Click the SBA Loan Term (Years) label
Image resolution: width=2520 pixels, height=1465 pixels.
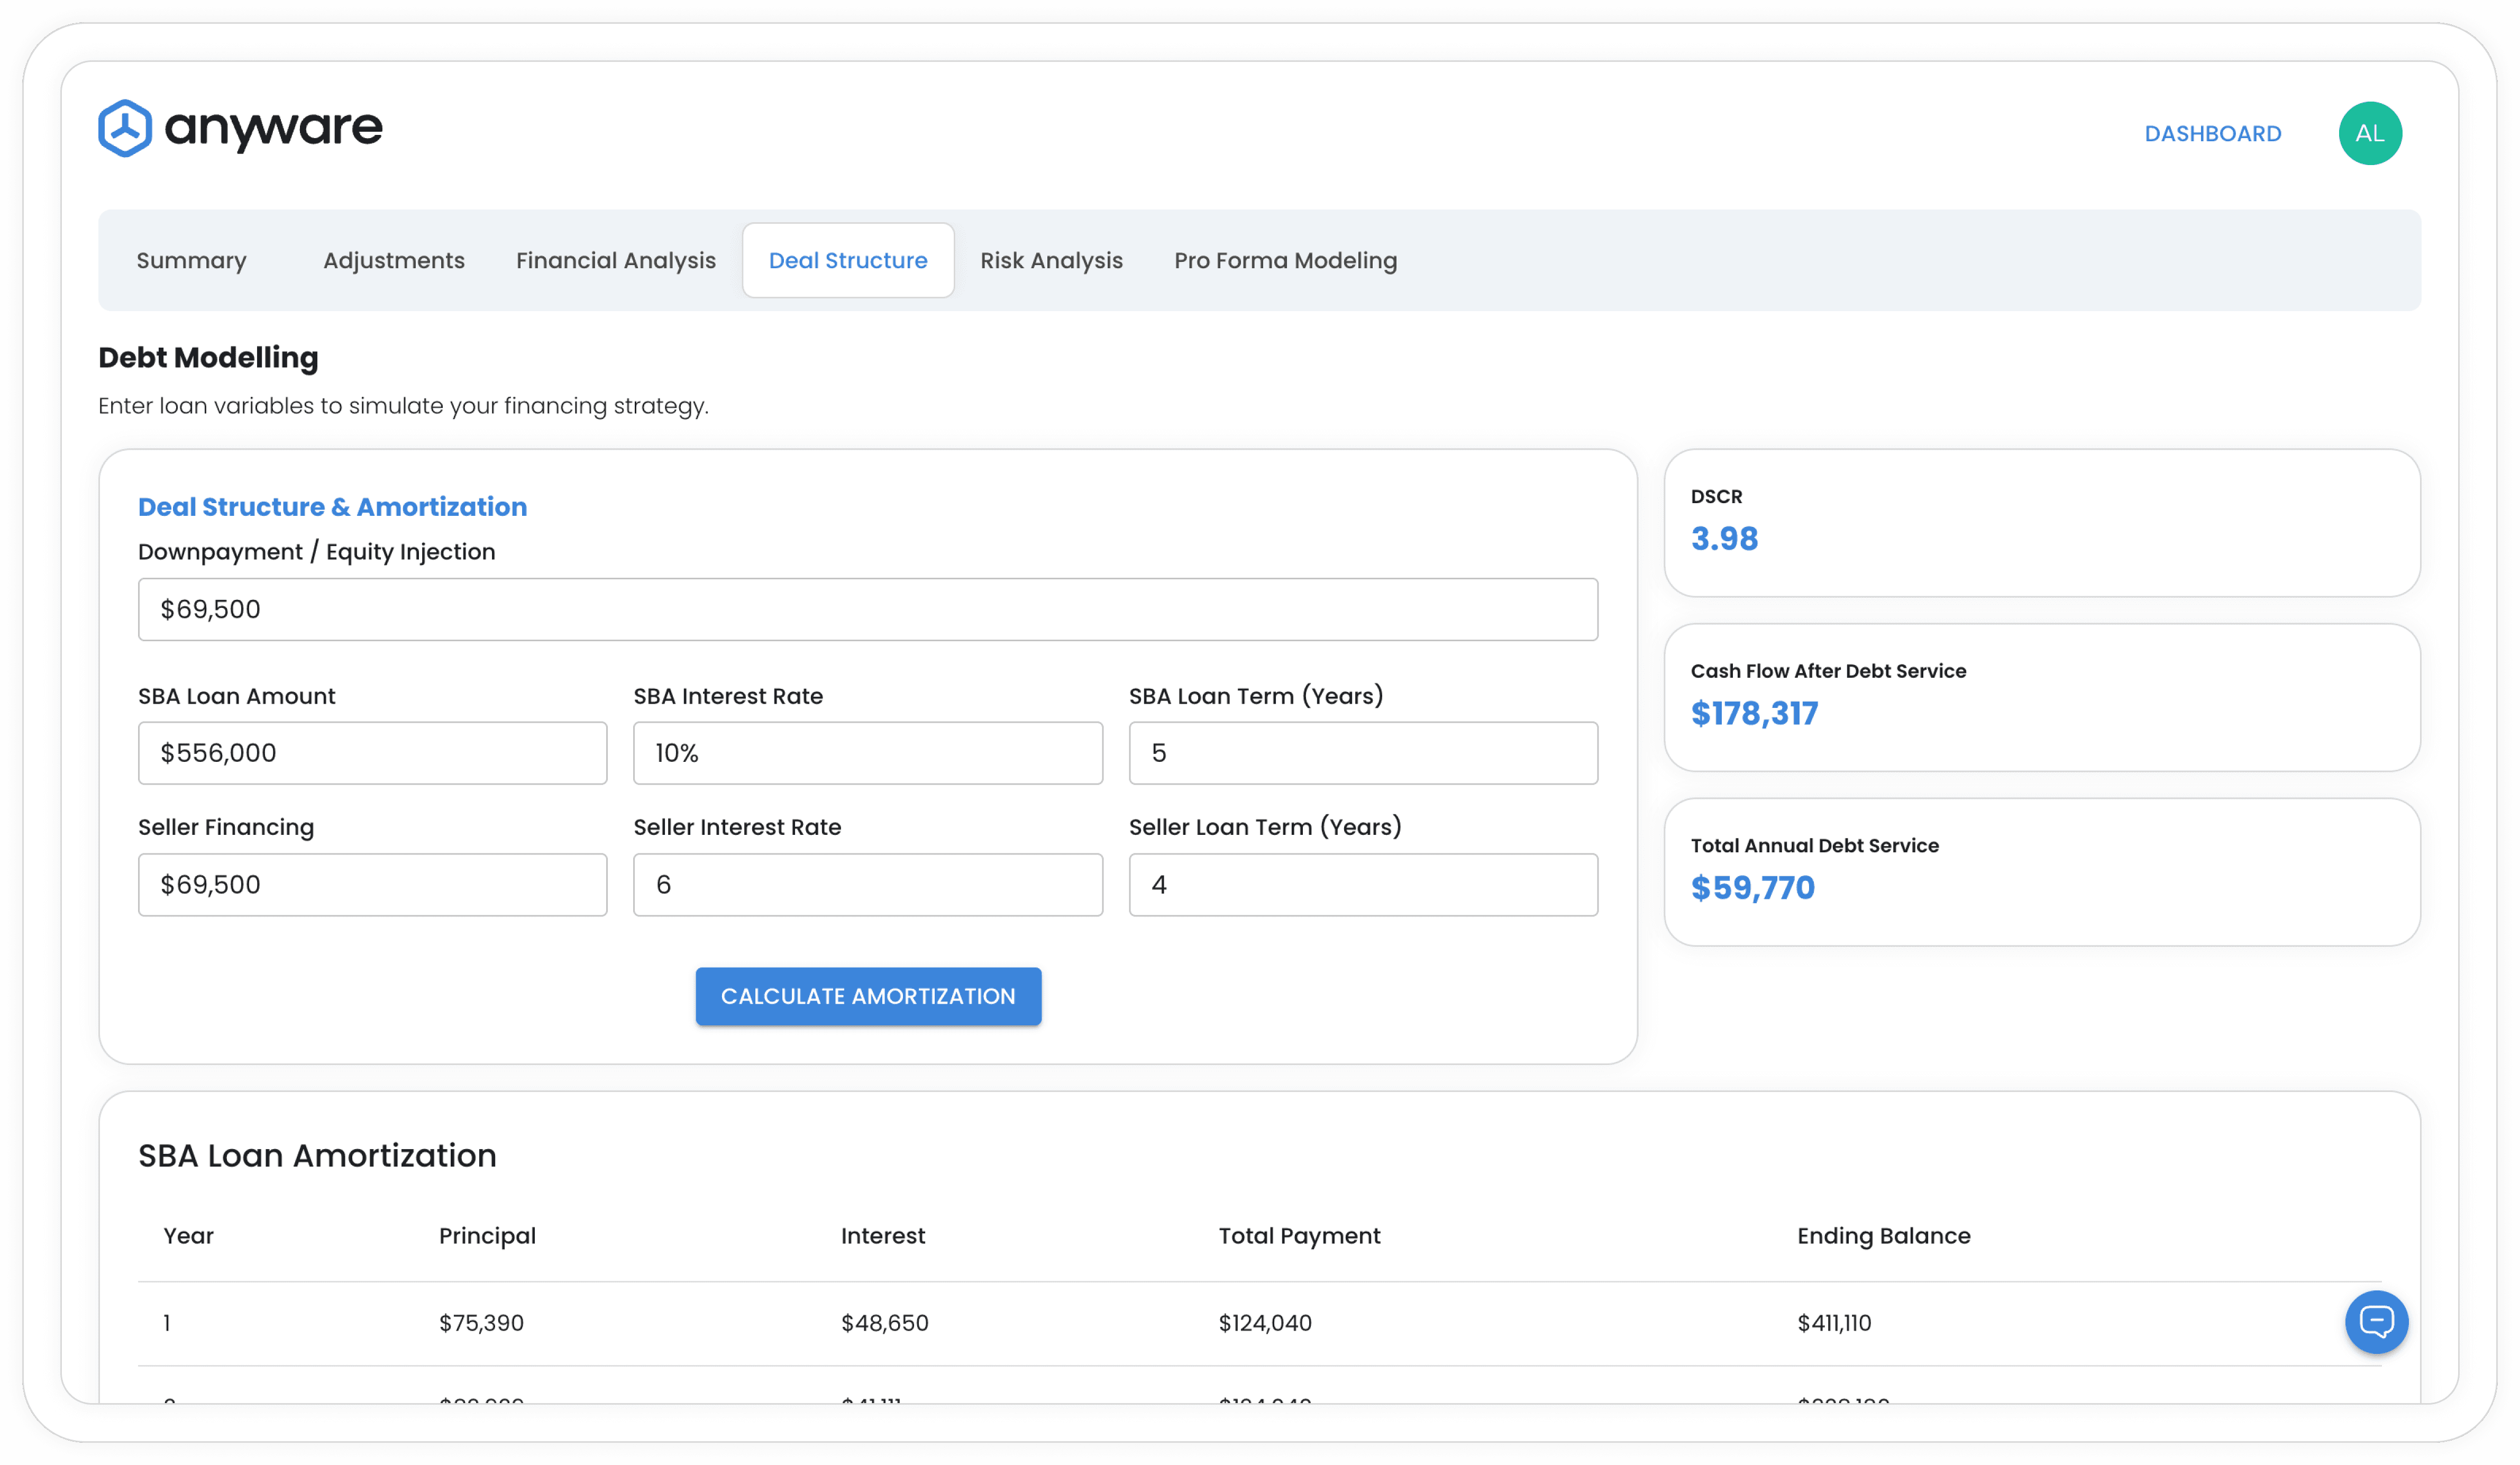(1256, 696)
